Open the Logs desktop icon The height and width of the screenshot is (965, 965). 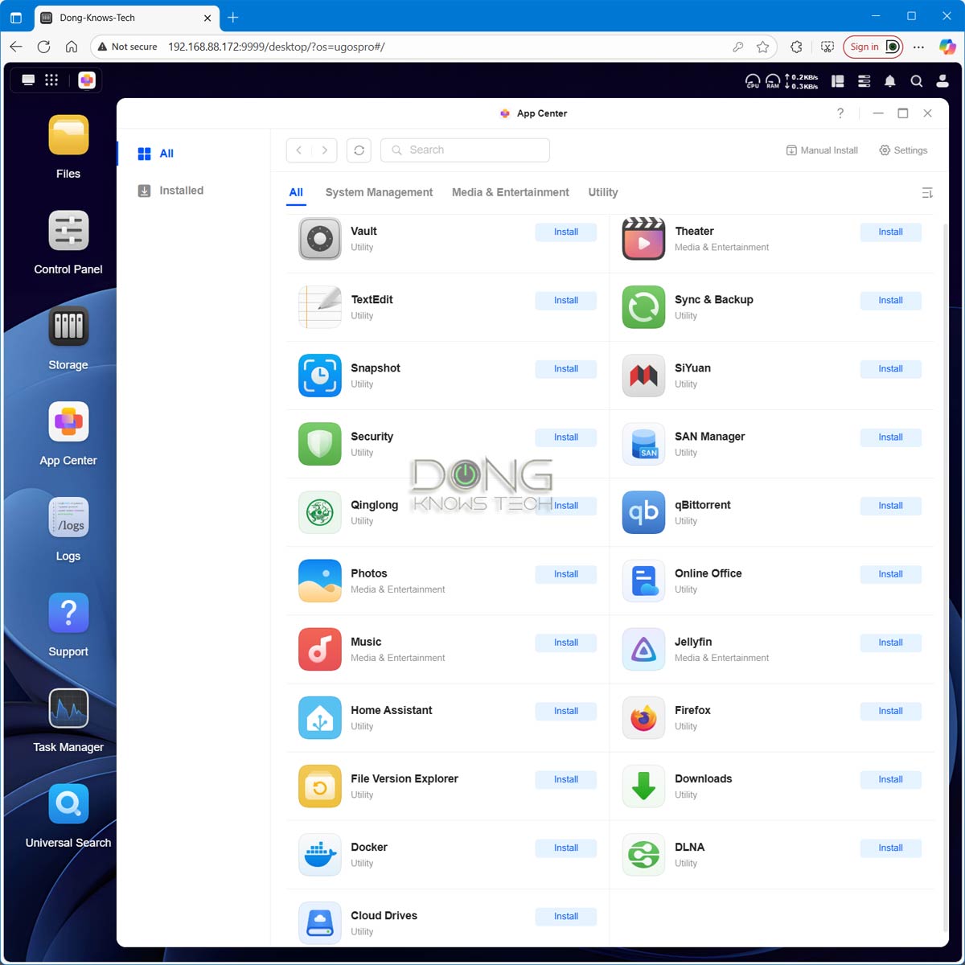click(x=68, y=518)
